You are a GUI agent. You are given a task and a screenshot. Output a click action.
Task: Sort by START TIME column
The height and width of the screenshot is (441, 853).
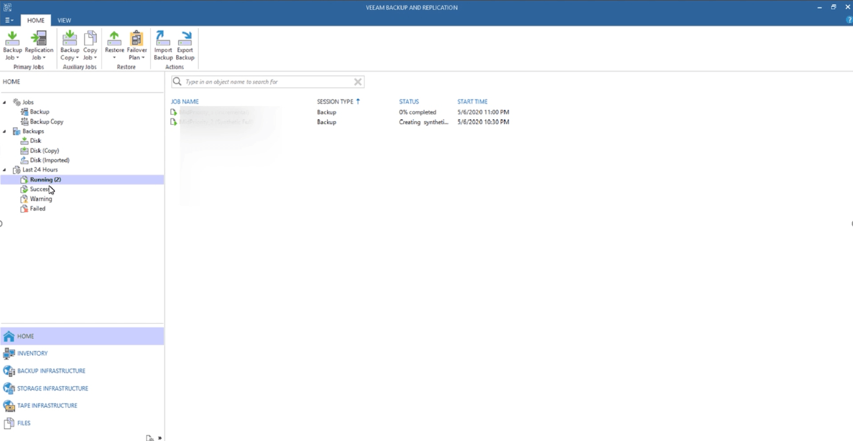coord(472,102)
